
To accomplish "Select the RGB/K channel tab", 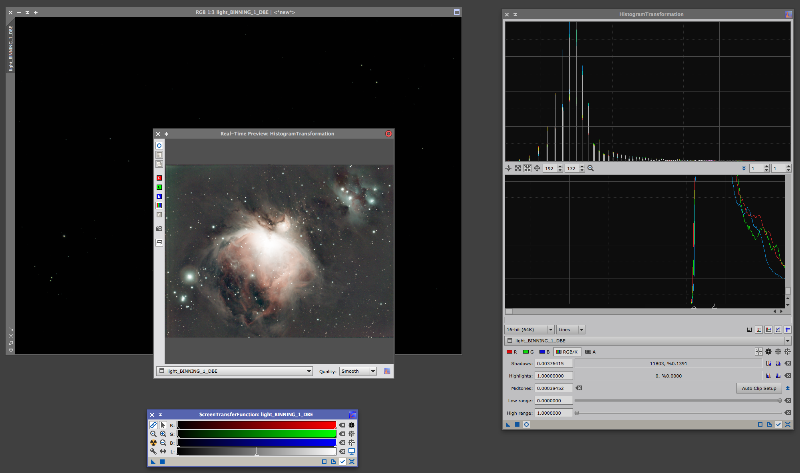I will 567,352.
